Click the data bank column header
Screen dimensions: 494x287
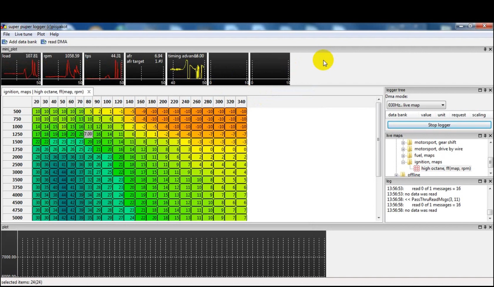click(x=398, y=115)
